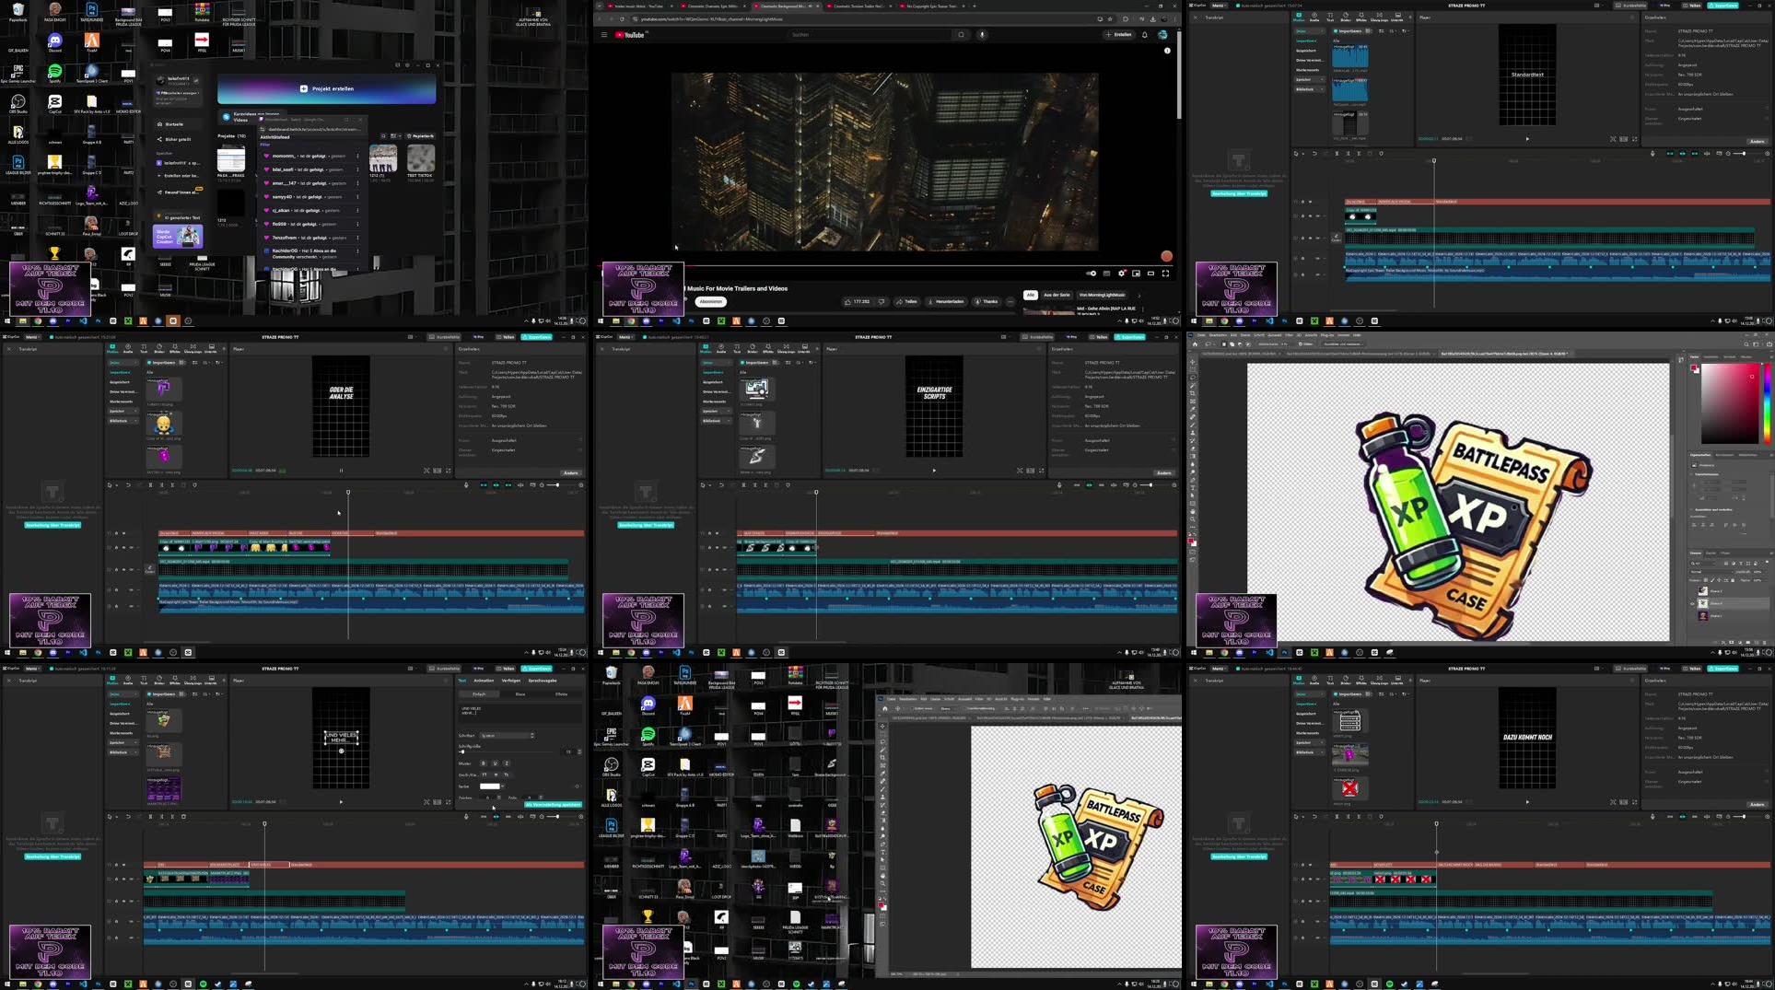Open YouTube notifications bell
The image size is (1775, 990).
[x=1145, y=35]
